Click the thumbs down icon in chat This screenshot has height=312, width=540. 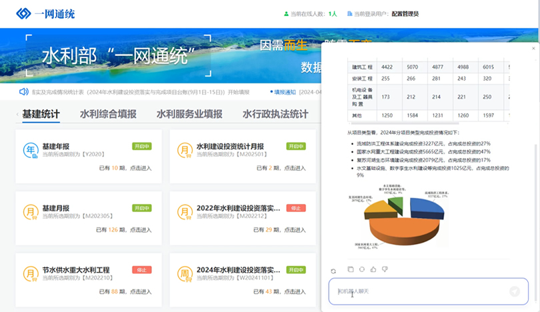click(x=385, y=269)
